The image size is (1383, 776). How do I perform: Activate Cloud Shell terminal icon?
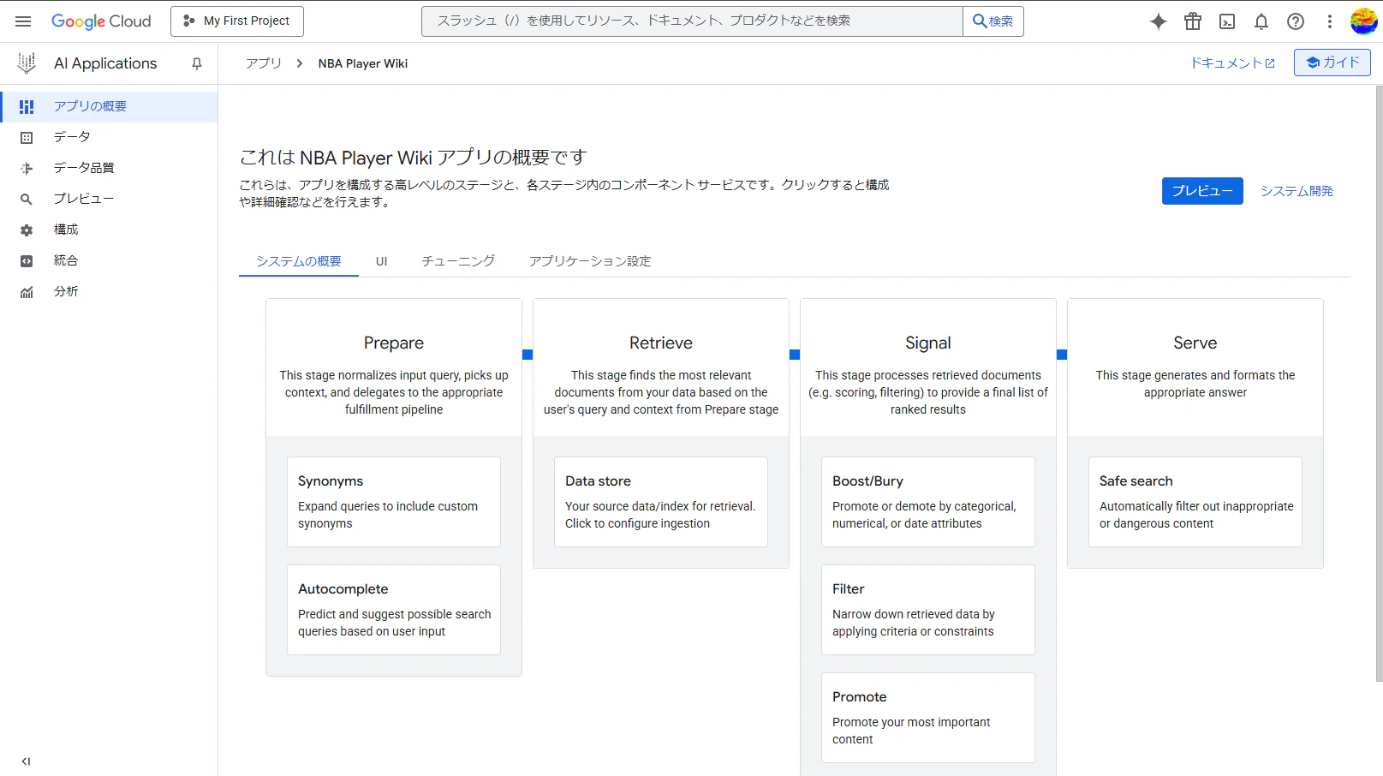tap(1227, 21)
